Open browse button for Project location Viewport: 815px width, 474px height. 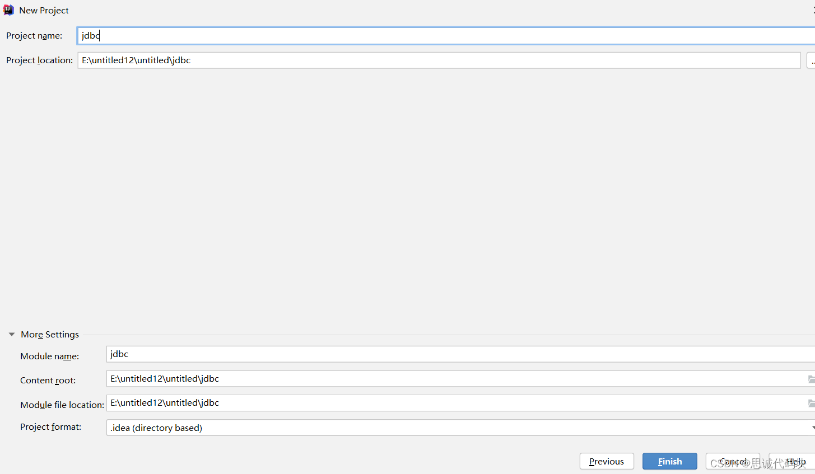coord(811,60)
